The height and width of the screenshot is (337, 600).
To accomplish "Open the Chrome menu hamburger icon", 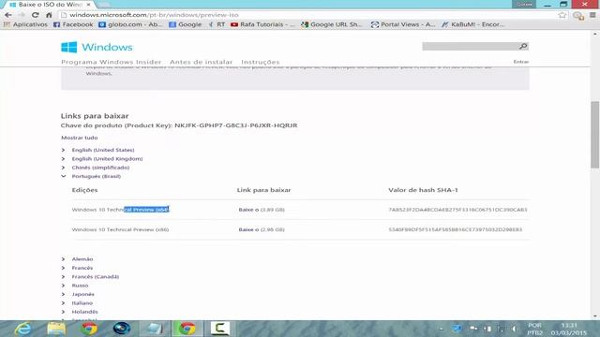I will (x=592, y=15).
